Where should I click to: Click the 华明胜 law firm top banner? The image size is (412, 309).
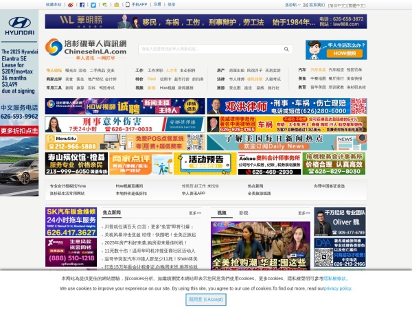tap(206, 21)
